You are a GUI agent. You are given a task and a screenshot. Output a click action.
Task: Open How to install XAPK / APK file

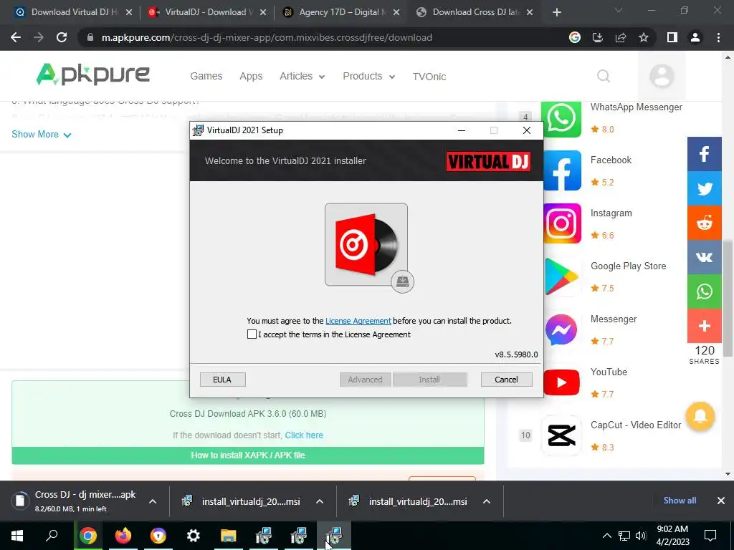(x=247, y=455)
